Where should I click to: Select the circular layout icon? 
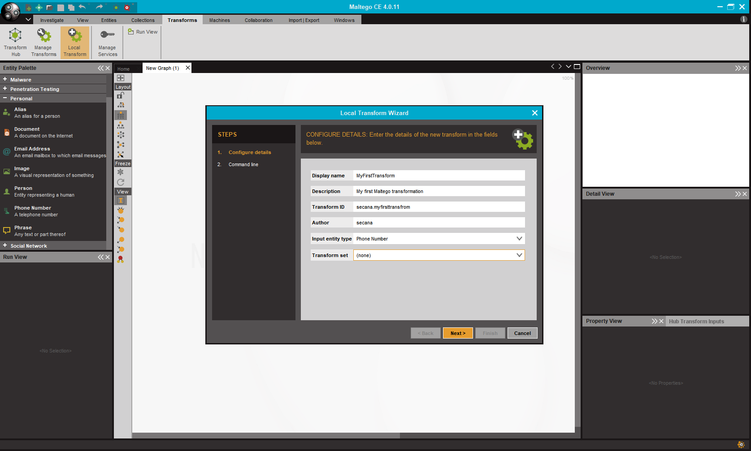pos(121,135)
